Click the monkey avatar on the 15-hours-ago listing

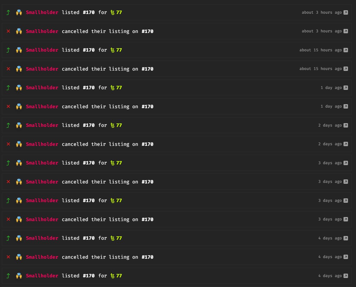pos(19,50)
